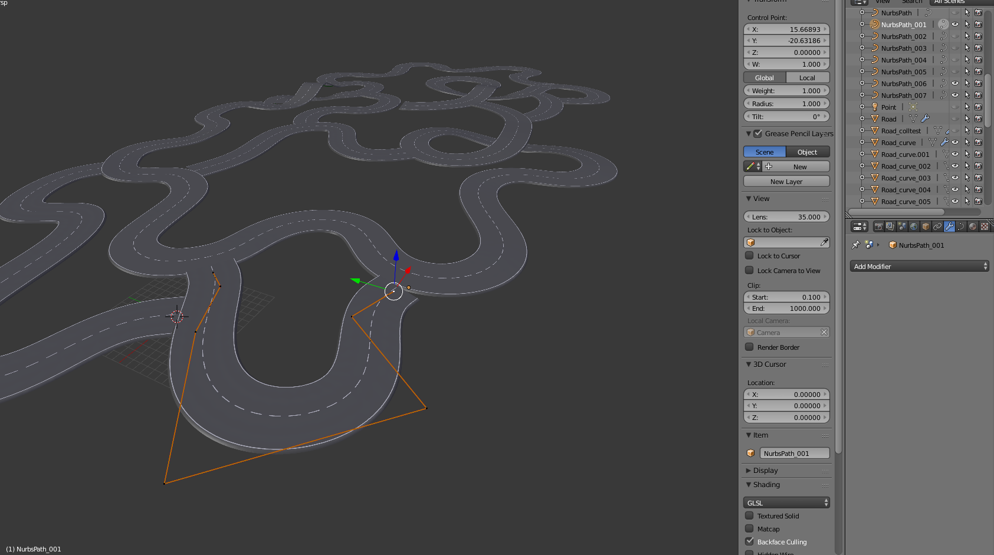
Task: Select NurbsPath_007 in the outliner
Action: (x=904, y=95)
